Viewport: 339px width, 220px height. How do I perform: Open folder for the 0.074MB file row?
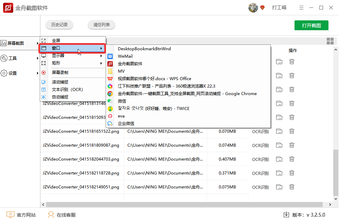coord(279,145)
